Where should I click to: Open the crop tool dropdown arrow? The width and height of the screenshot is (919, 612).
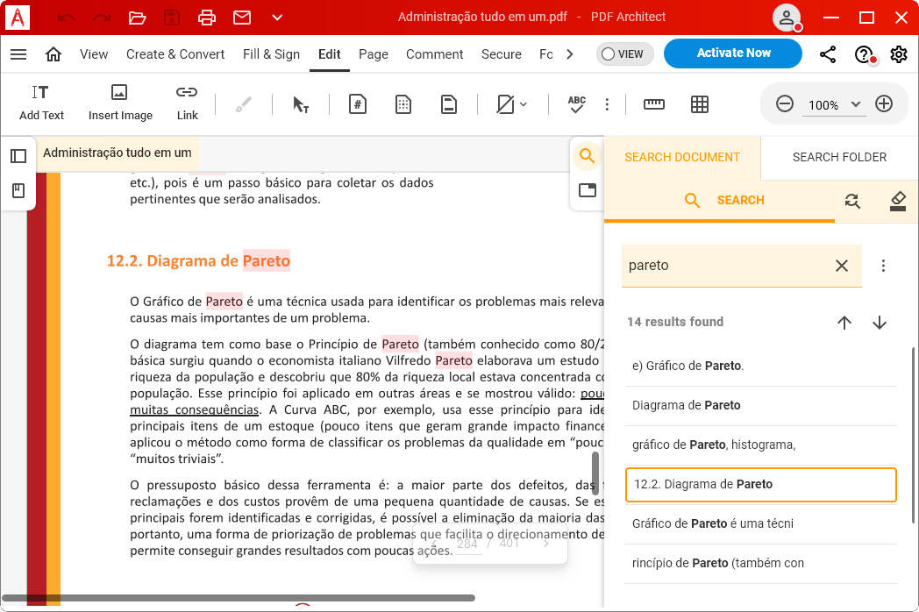point(524,104)
